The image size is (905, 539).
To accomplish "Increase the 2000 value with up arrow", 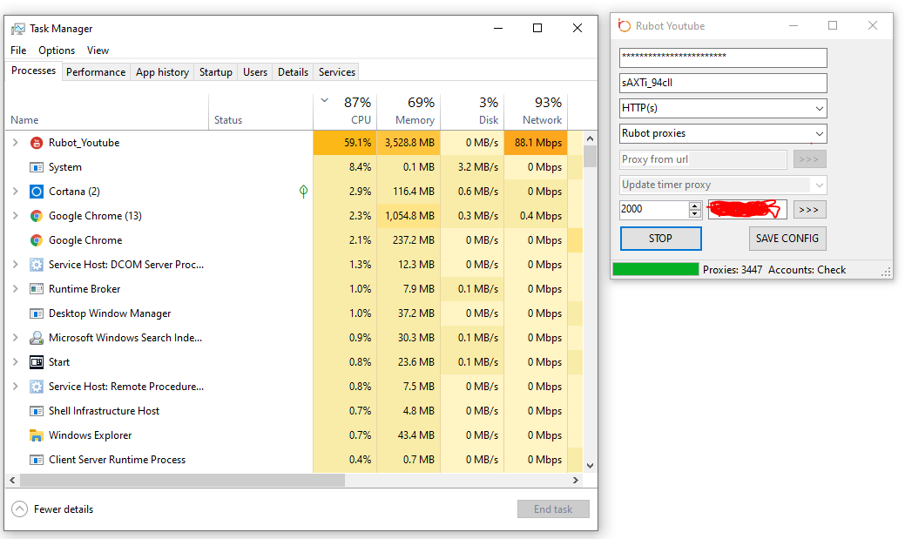I will click(x=694, y=205).
